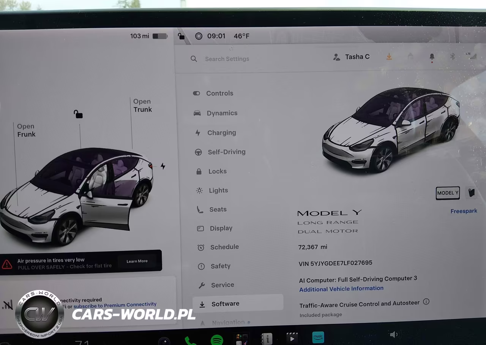486x345 pixels.
Task: Tap the padlock icon in the top status bar
Action: point(181,36)
